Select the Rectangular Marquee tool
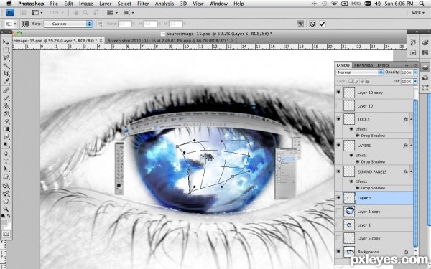The height and width of the screenshot is (269, 431). tap(6, 50)
